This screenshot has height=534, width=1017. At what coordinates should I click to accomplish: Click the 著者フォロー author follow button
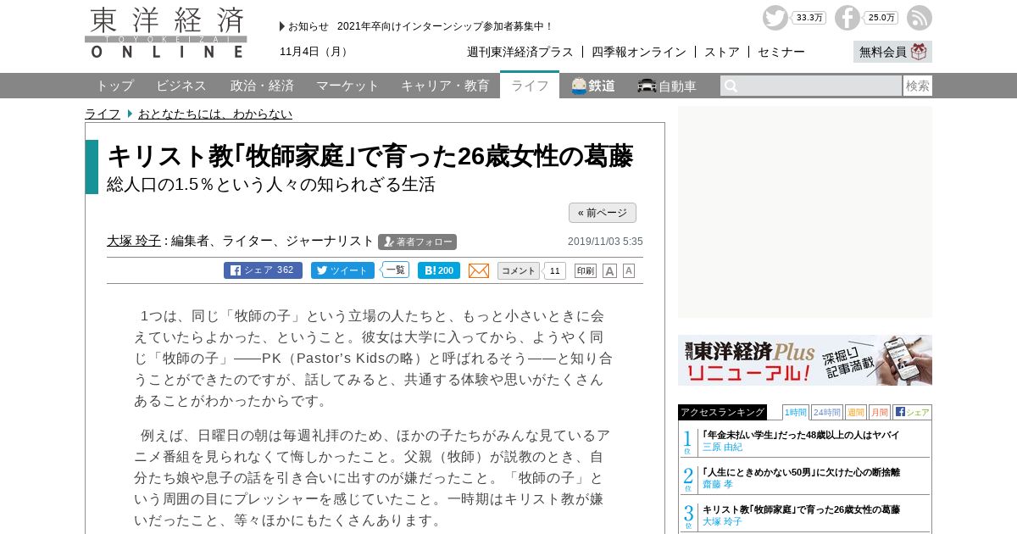(418, 242)
